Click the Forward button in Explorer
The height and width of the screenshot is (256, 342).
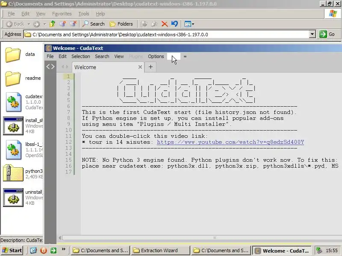click(36, 24)
